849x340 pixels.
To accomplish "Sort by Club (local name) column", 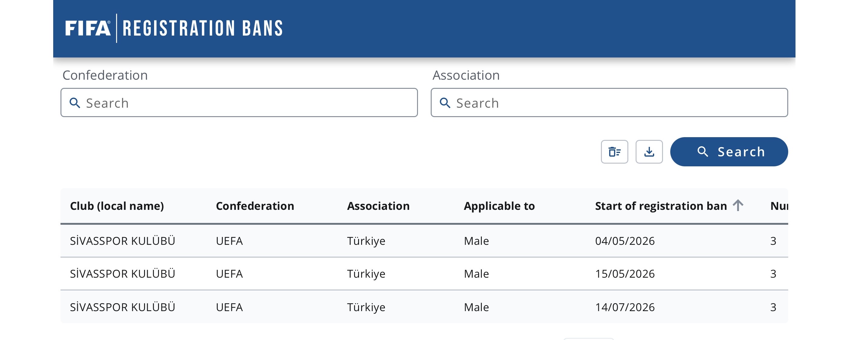I will (x=117, y=206).
